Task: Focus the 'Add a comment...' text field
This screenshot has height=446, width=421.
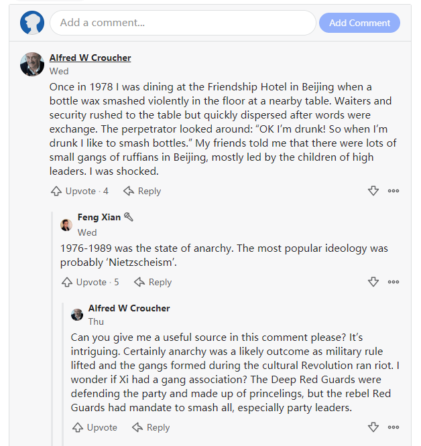Action: 182,23
